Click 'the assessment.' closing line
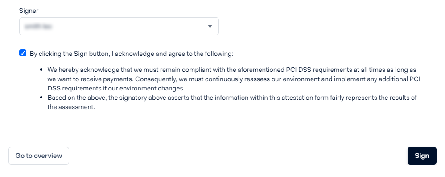This screenshot has width=445, height=177. pos(71,107)
